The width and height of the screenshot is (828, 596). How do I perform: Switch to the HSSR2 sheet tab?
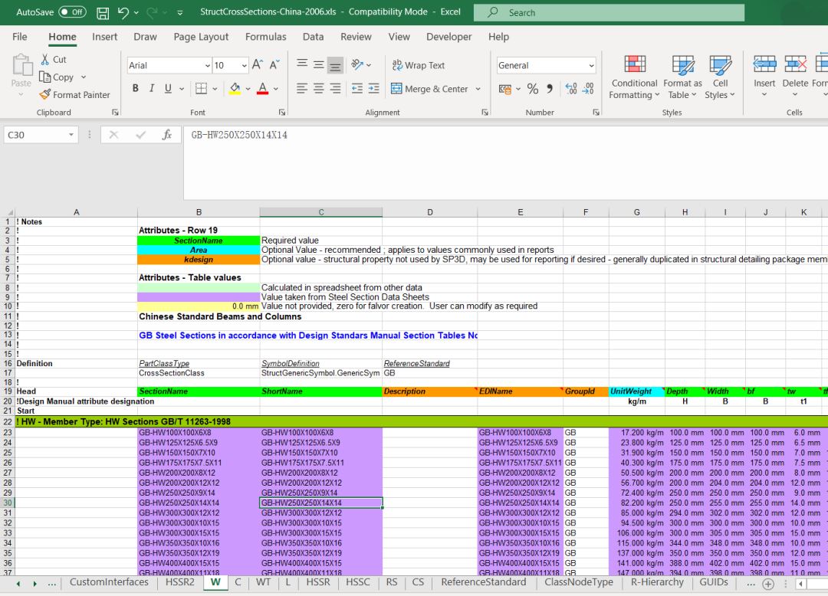pos(179,582)
